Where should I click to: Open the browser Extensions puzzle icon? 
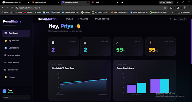pyautogui.click(x=171, y=8)
